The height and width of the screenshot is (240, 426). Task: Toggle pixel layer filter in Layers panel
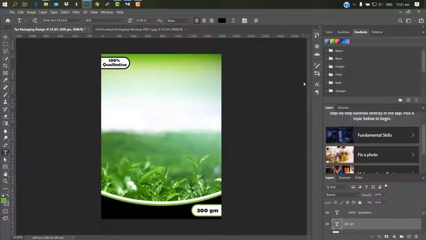pyautogui.click(x=353, y=187)
